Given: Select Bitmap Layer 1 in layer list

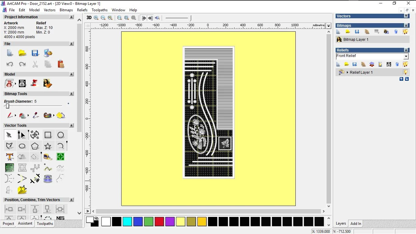Looking at the screenshot, I should 356,40.
